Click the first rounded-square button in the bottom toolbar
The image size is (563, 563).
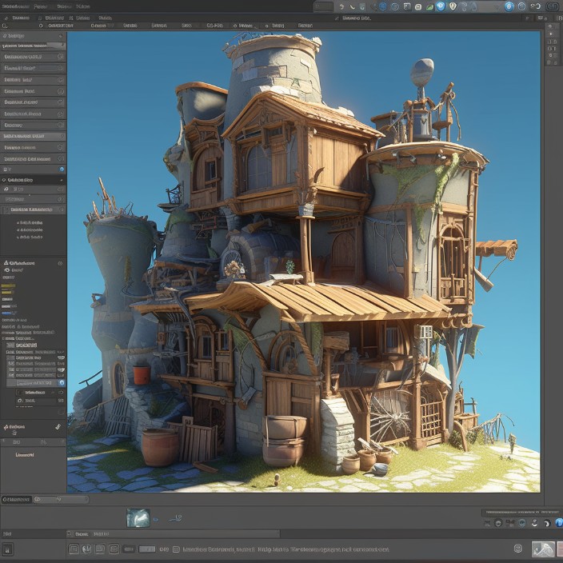click(74, 549)
